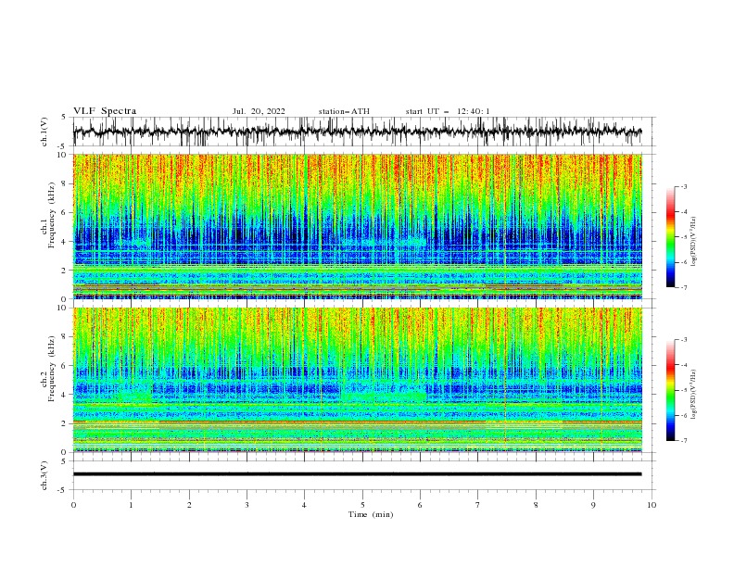
Task: Click the "3" tick on the time axis
Action: (x=247, y=505)
